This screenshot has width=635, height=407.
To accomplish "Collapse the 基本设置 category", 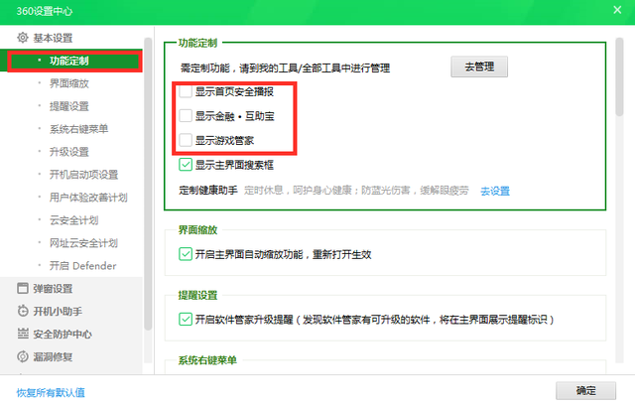I will tap(53, 38).
